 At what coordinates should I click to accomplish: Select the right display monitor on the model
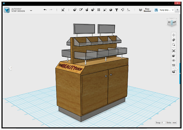point(106,29)
